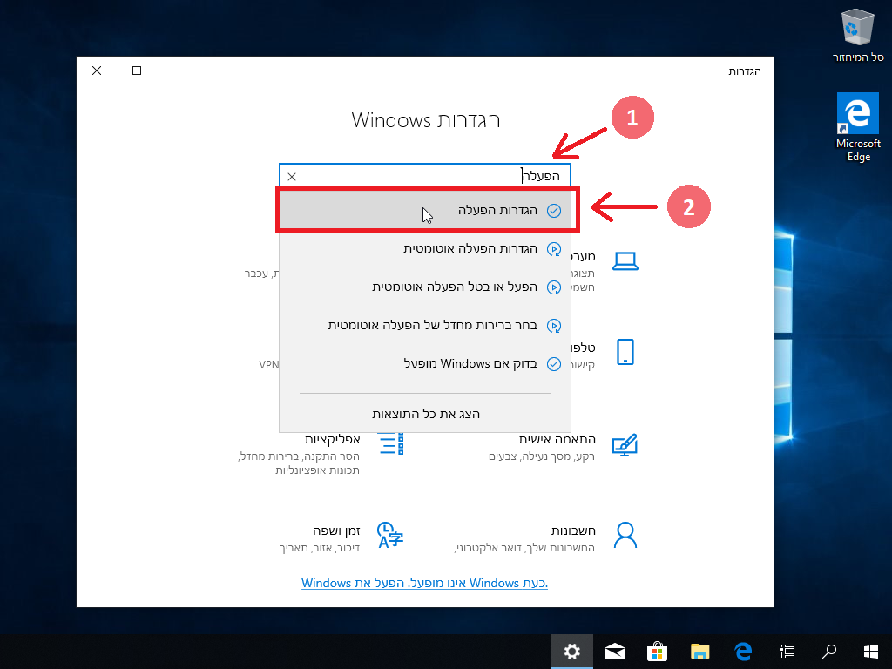Click the Windows activation link at bottom
Viewport: 892px width, 669px height.
tap(424, 583)
